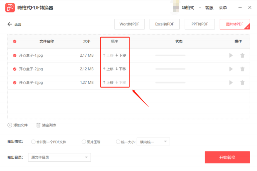Move 开心盒子-1.jpg down with 下移
Viewport: 257px width, 171px height.
pos(121,55)
